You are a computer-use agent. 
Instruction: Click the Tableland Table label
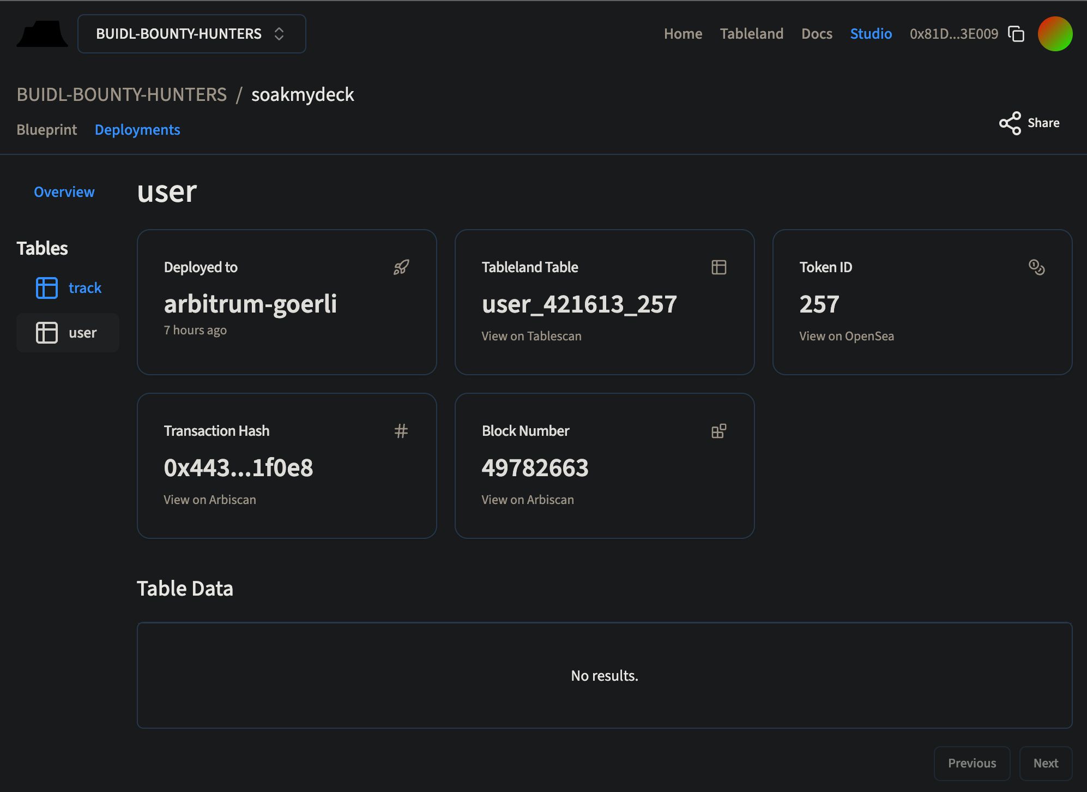click(x=530, y=267)
